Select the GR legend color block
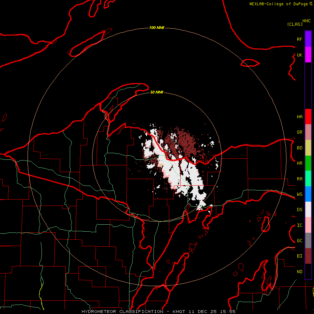 (x=308, y=132)
